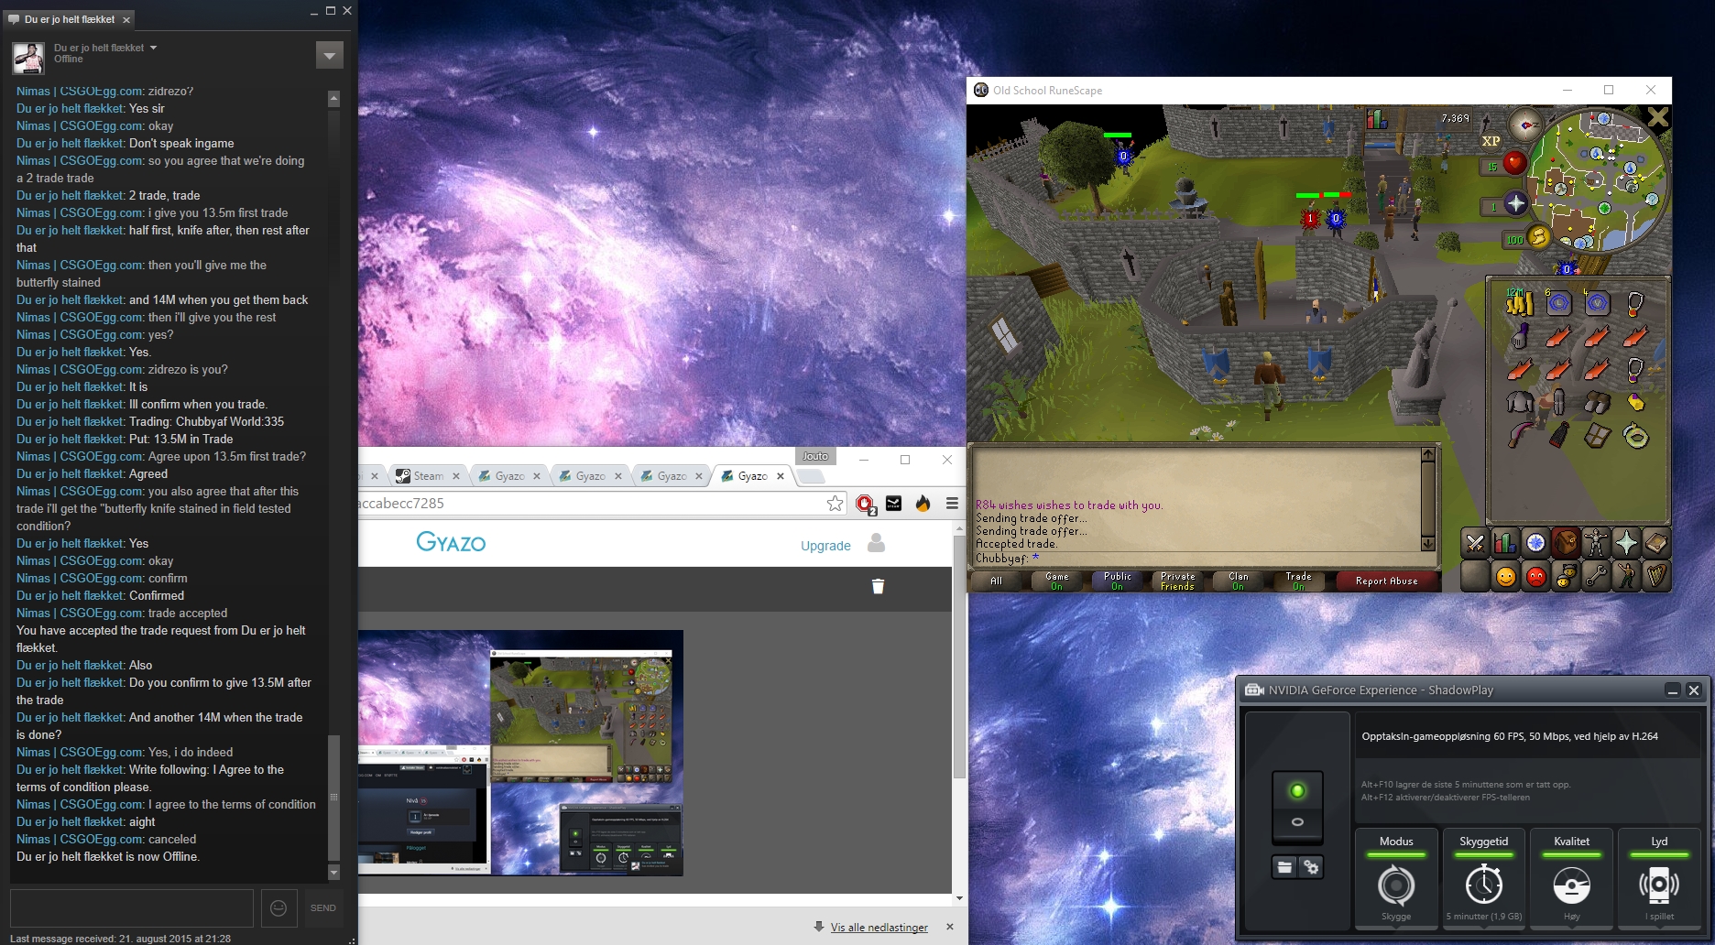
Task: Click the Steam chat scroll-up arrow
Action: coord(333,98)
